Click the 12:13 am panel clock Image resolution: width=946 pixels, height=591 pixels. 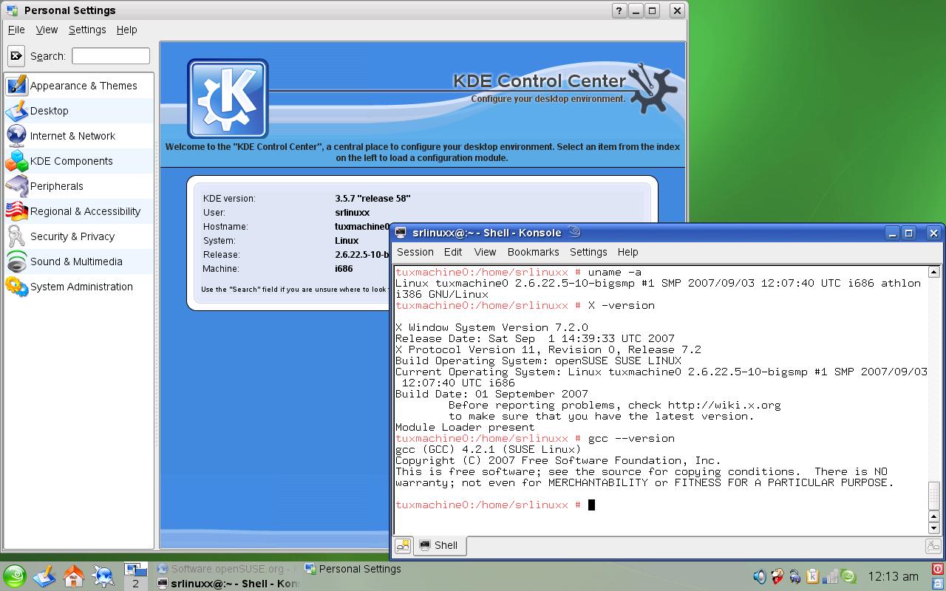893,576
